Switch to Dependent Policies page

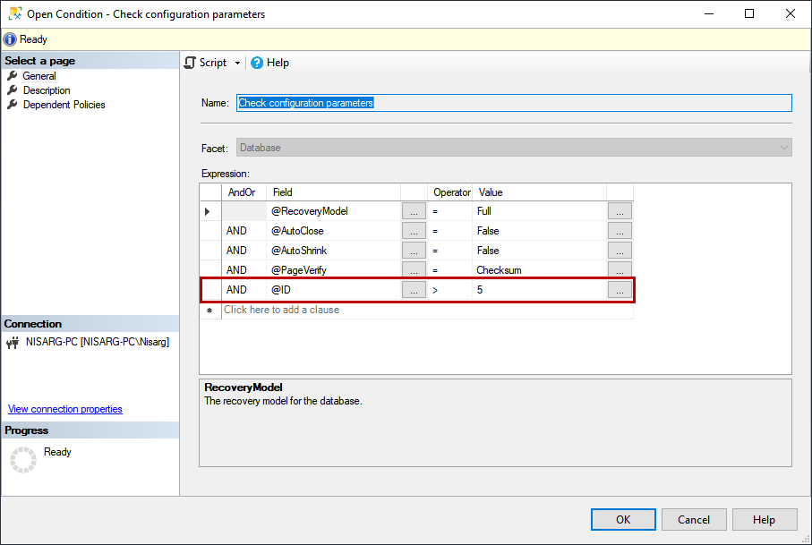coord(64,105)
